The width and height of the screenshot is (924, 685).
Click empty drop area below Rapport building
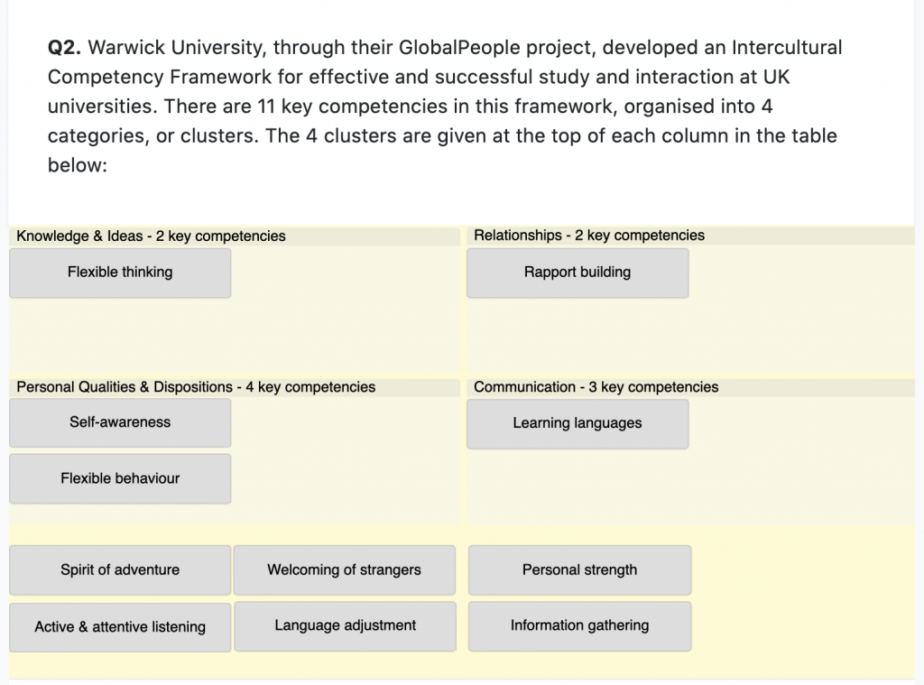coord(577,334)
